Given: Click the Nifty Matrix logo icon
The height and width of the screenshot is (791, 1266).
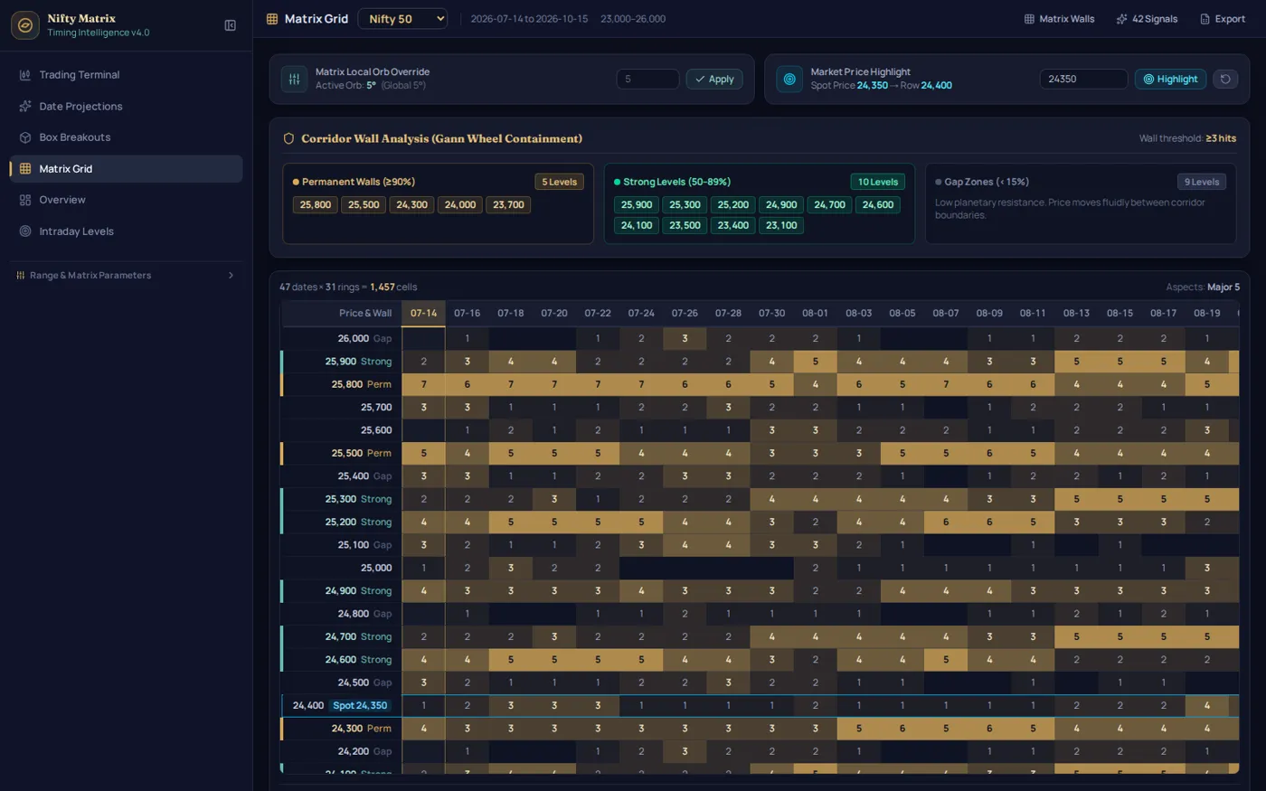Looking at the screenshot, I should tap(25, 25).
